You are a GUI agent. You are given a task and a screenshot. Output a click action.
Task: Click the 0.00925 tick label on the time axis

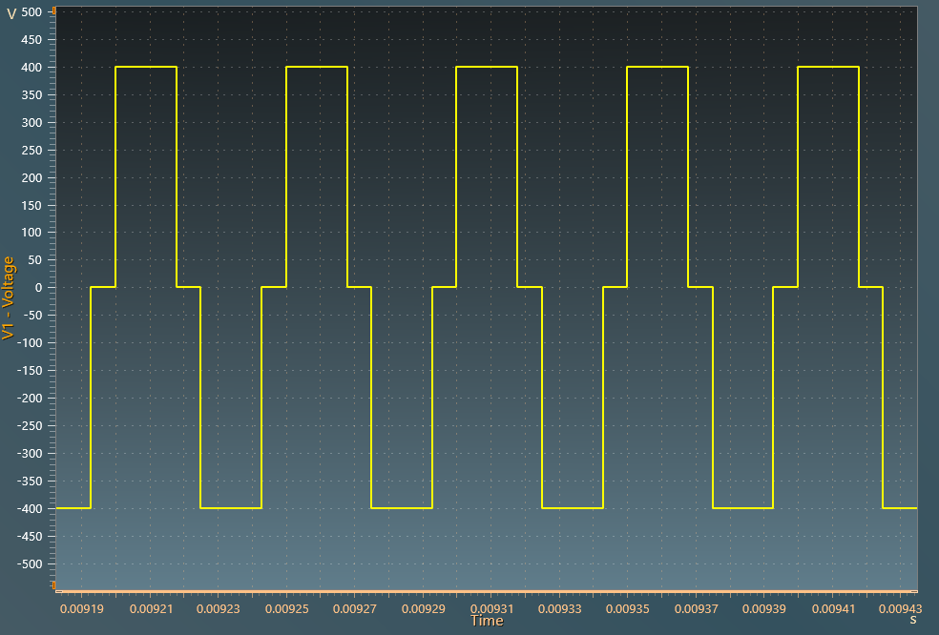pos(286,607)
